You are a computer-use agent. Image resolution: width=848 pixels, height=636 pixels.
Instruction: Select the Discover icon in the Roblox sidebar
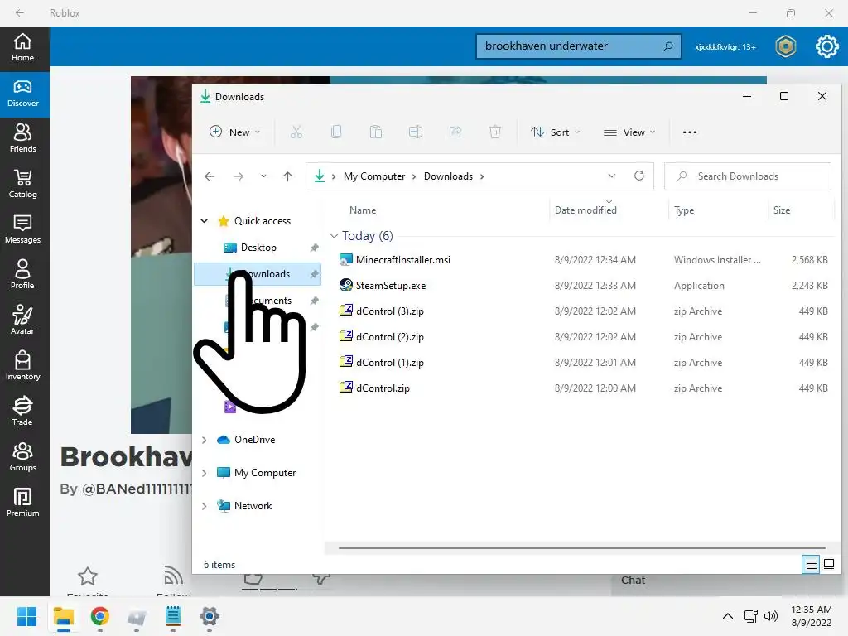pos(22,93)
